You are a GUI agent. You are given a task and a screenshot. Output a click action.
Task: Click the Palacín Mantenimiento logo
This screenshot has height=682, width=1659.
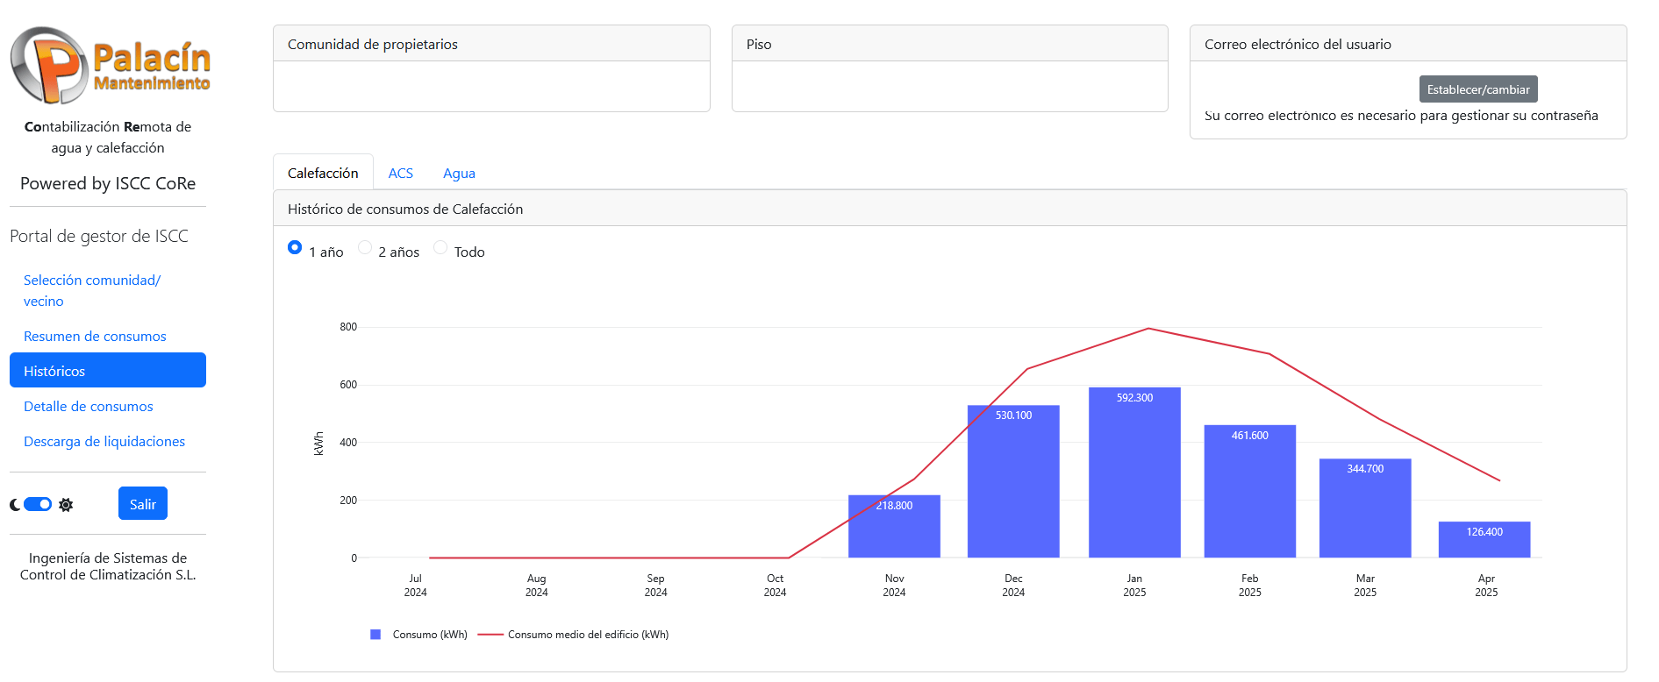110,66
